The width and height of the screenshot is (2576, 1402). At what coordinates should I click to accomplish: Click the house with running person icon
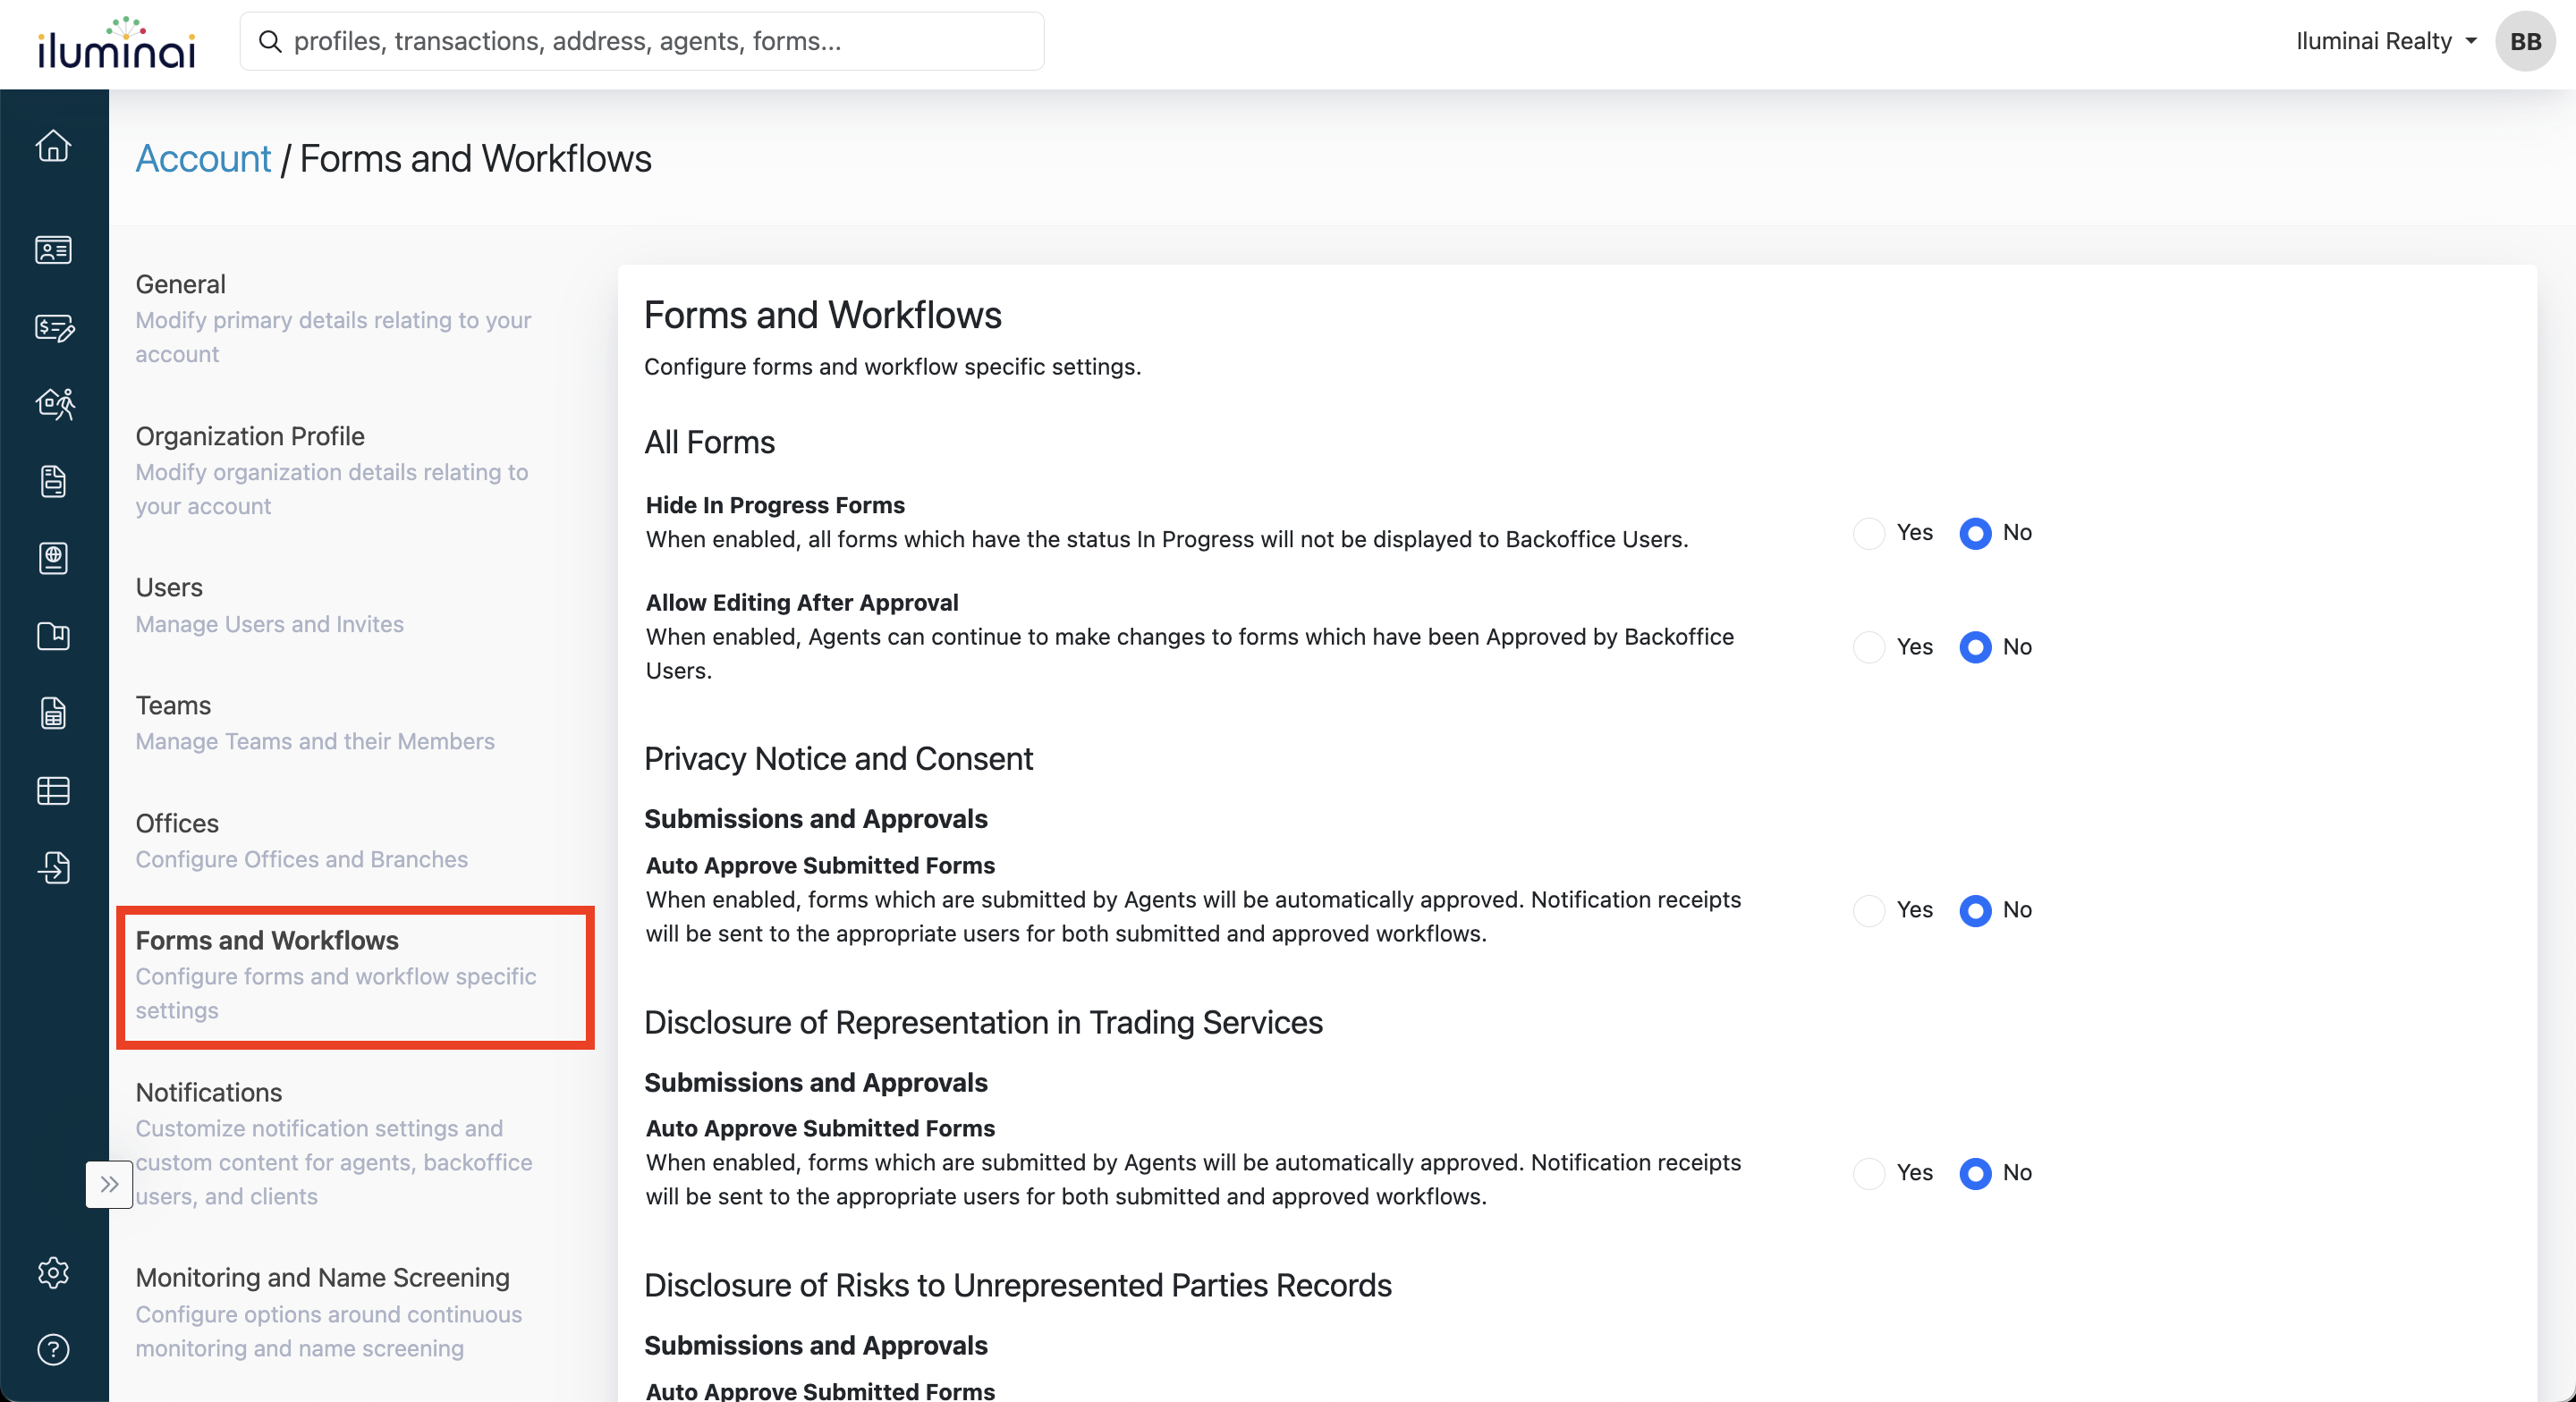pyautogui.click(x=53, y=404)
